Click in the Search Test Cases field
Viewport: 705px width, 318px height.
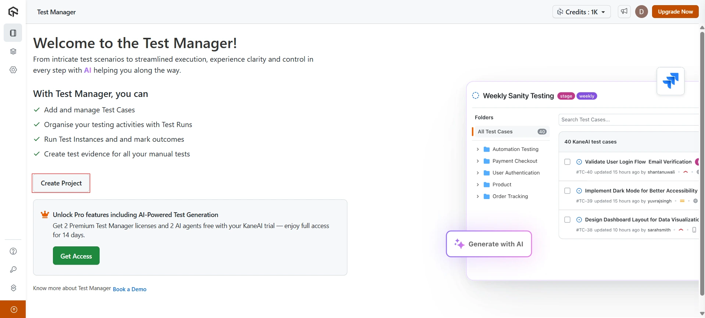pos(628,120)
